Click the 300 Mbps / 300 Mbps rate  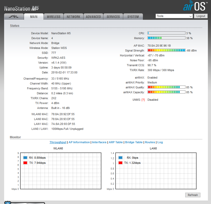click(161, 70)
